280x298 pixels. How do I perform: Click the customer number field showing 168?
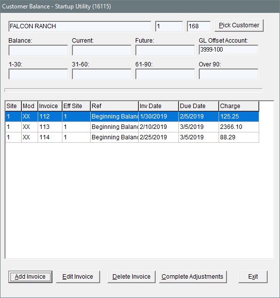[199, 26]
